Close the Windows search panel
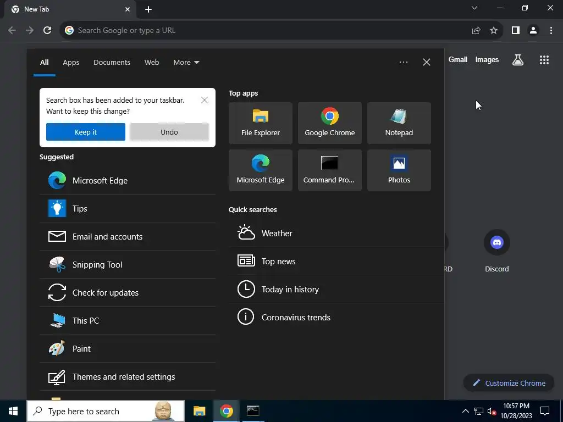The height and width of the screenshot is (422, 563). click(x=426, y=62)
